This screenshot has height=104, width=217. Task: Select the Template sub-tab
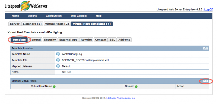19,40
